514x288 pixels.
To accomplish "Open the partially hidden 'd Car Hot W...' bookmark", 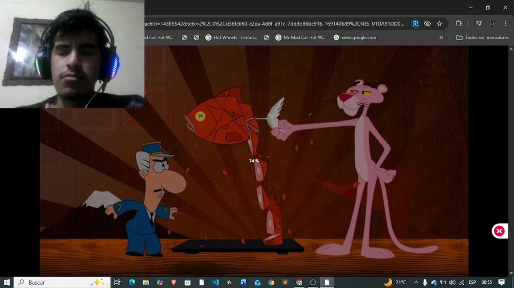I will tap(159, 38).
